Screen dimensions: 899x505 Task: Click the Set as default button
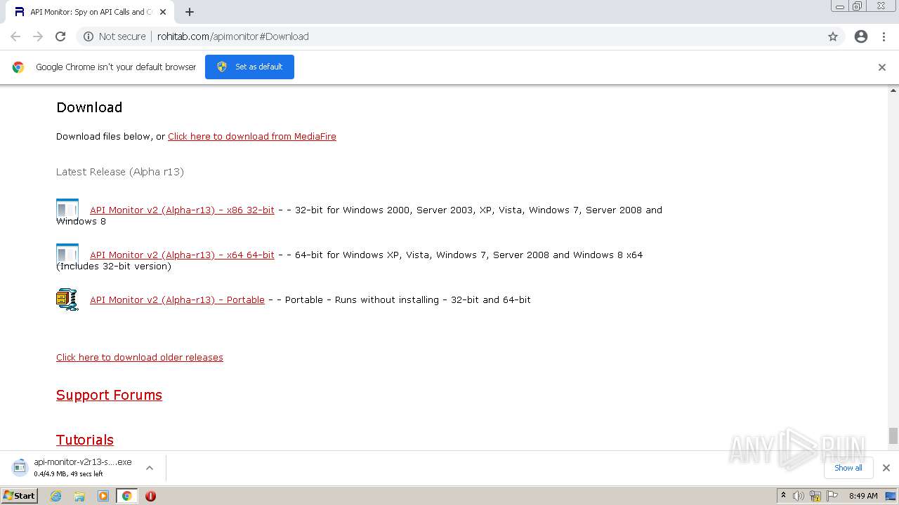[249, 67]
